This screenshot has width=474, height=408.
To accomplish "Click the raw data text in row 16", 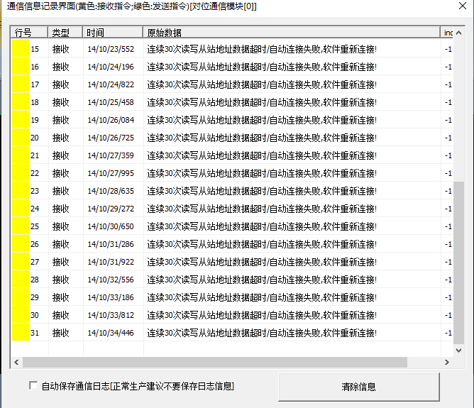I will point(261,67).
